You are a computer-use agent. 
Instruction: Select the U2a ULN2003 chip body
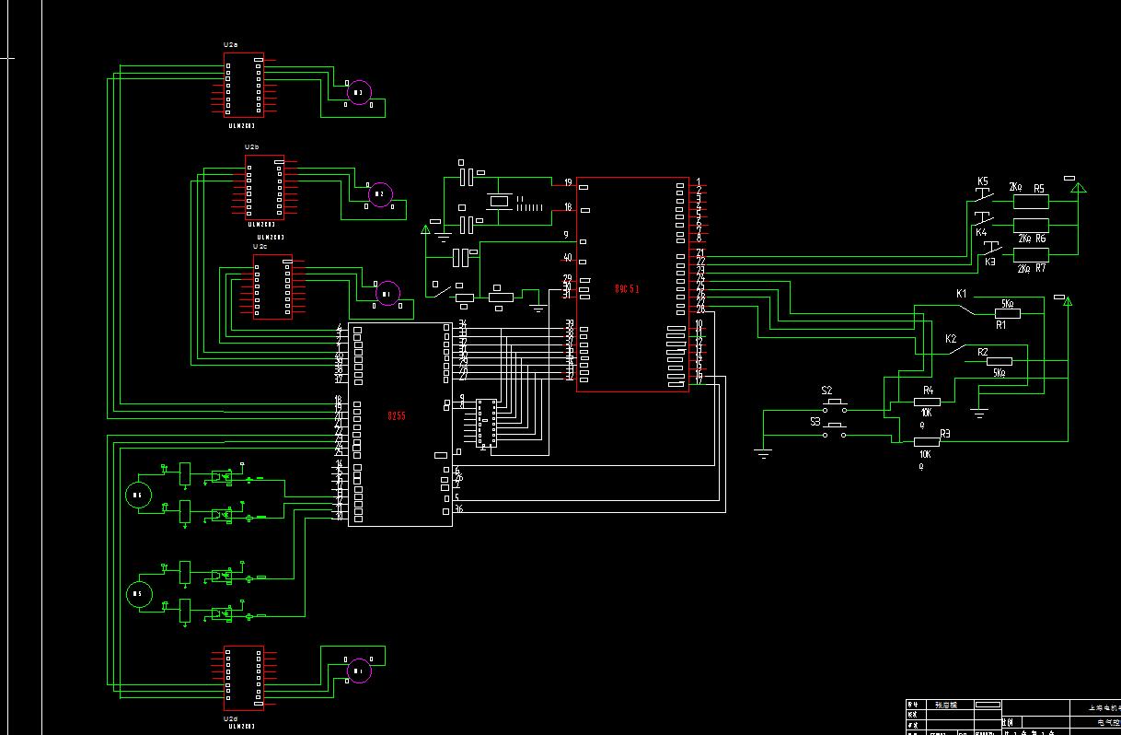244,85
